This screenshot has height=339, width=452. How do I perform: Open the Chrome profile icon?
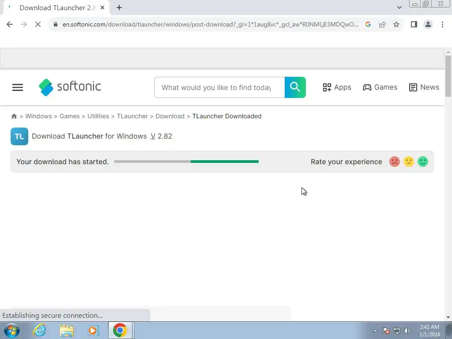tap(428, 25)
